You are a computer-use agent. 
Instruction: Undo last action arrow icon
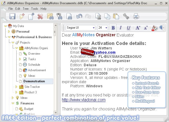(79, 16)
